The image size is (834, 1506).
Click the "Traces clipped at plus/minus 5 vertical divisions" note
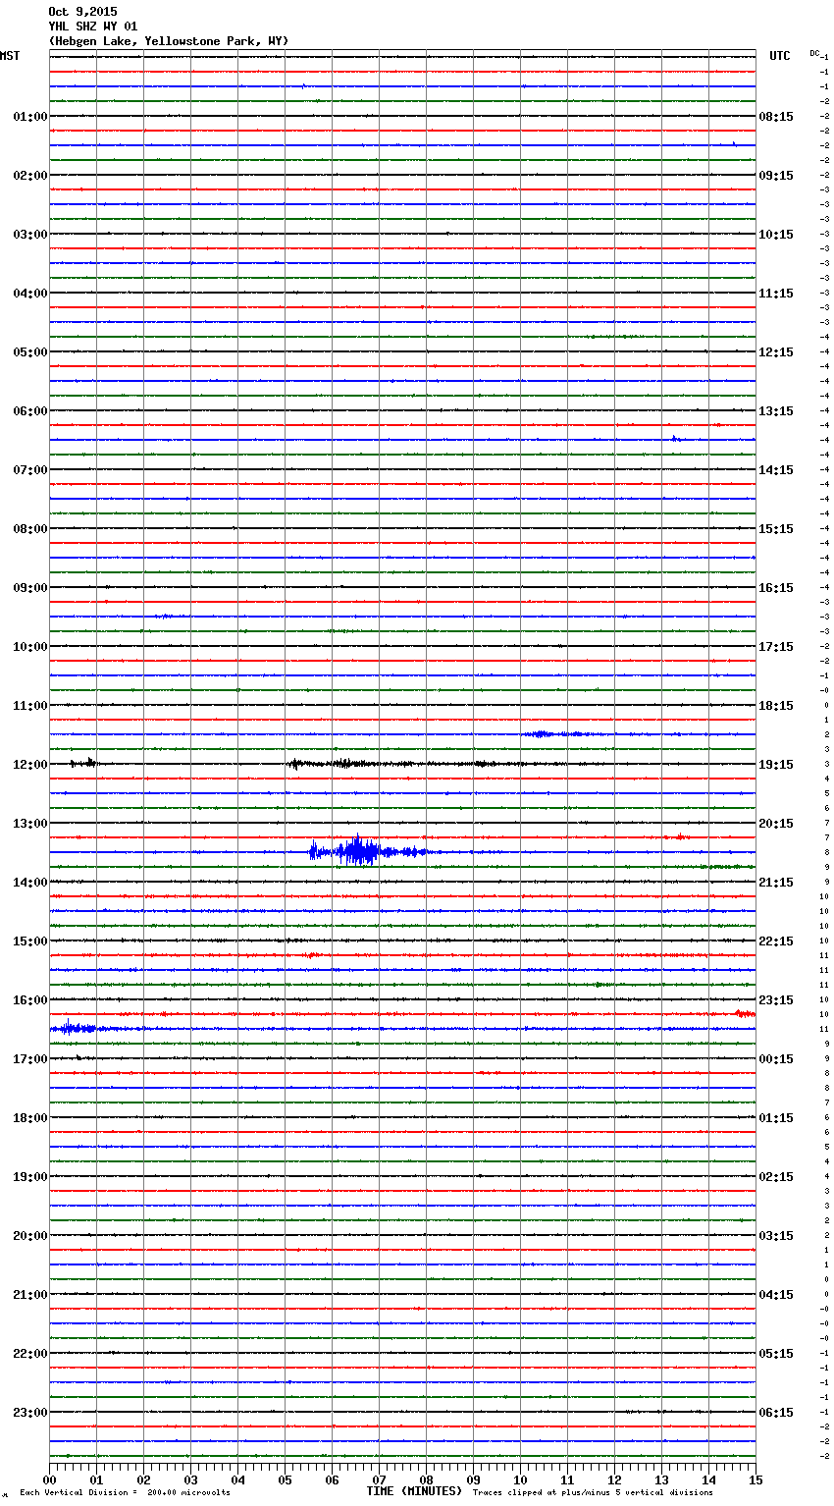click(x=593, y=1492)
